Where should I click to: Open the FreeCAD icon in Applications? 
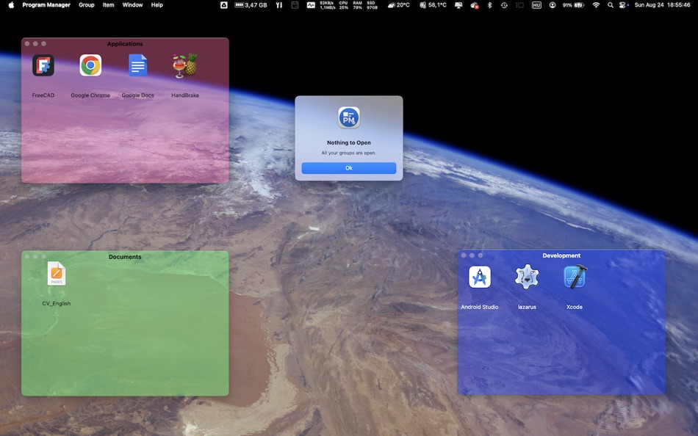pos(43,65)
